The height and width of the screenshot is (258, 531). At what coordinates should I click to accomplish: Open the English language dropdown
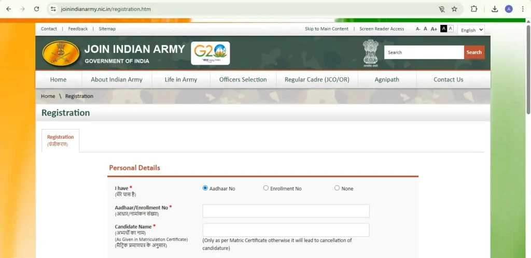[x=471, y=30]
